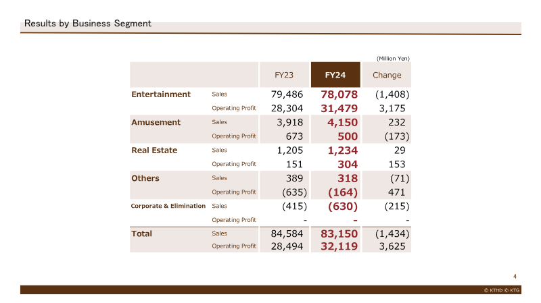Select the Amusement segment label
Screen dimensions: 541x303
tap(156, 122)
